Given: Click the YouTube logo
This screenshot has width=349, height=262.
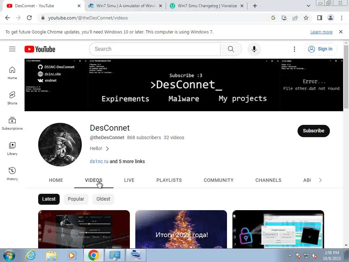Looking at the screenshot, I should [40, 49].
